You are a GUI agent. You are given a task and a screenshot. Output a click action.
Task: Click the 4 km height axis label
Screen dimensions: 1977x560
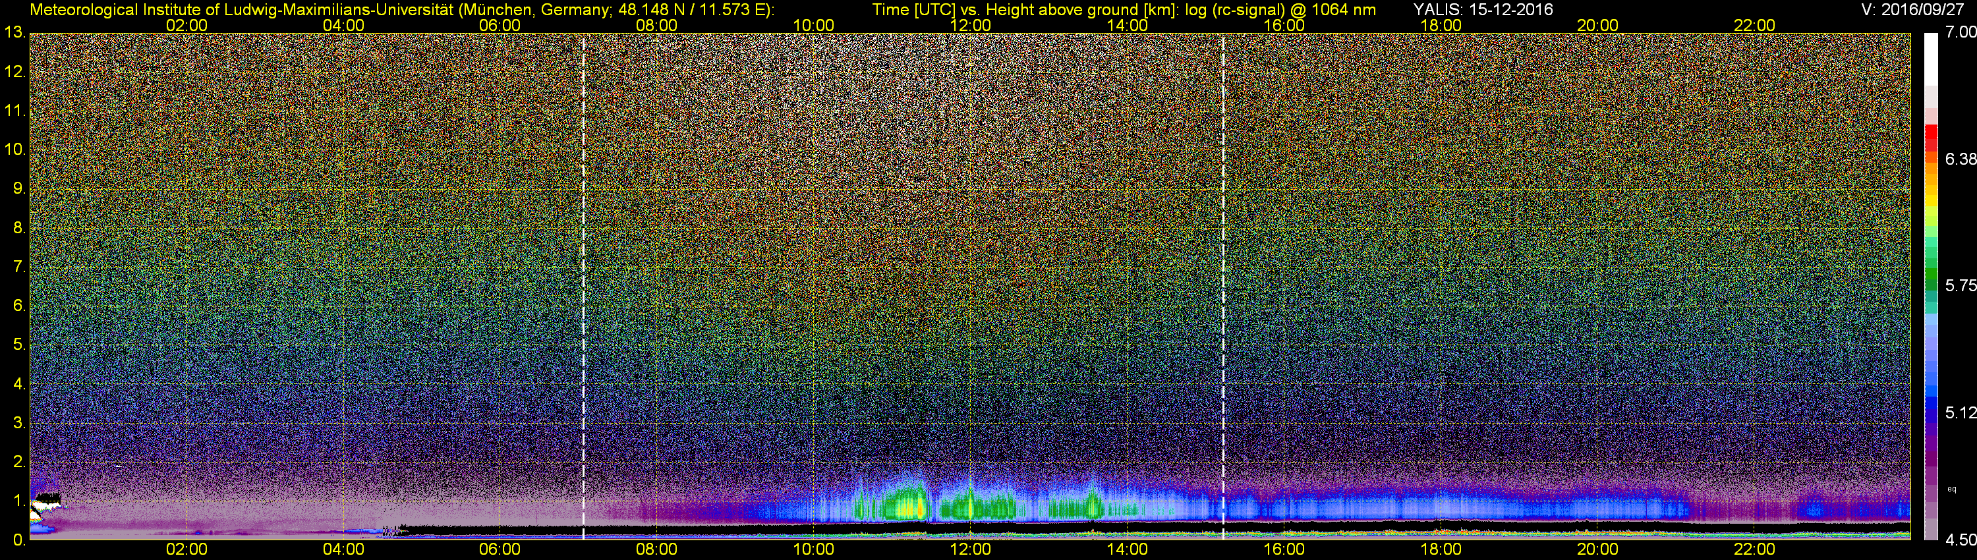point(19,384)
